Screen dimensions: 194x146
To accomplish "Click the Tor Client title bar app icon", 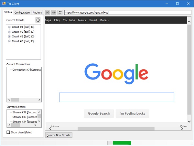I will pos(4,4).
